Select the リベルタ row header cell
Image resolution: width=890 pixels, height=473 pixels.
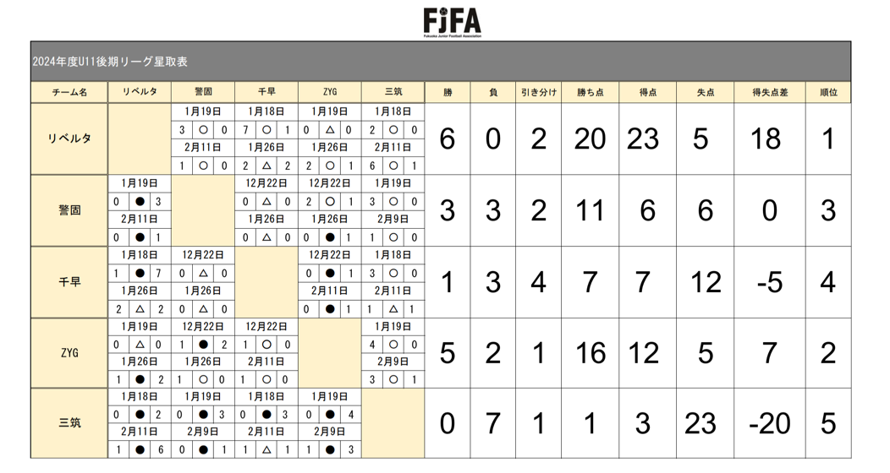click(69, 139)
